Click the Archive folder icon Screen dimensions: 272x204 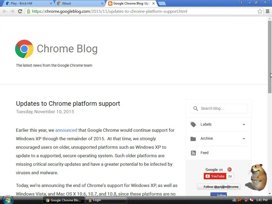point(193,139)
